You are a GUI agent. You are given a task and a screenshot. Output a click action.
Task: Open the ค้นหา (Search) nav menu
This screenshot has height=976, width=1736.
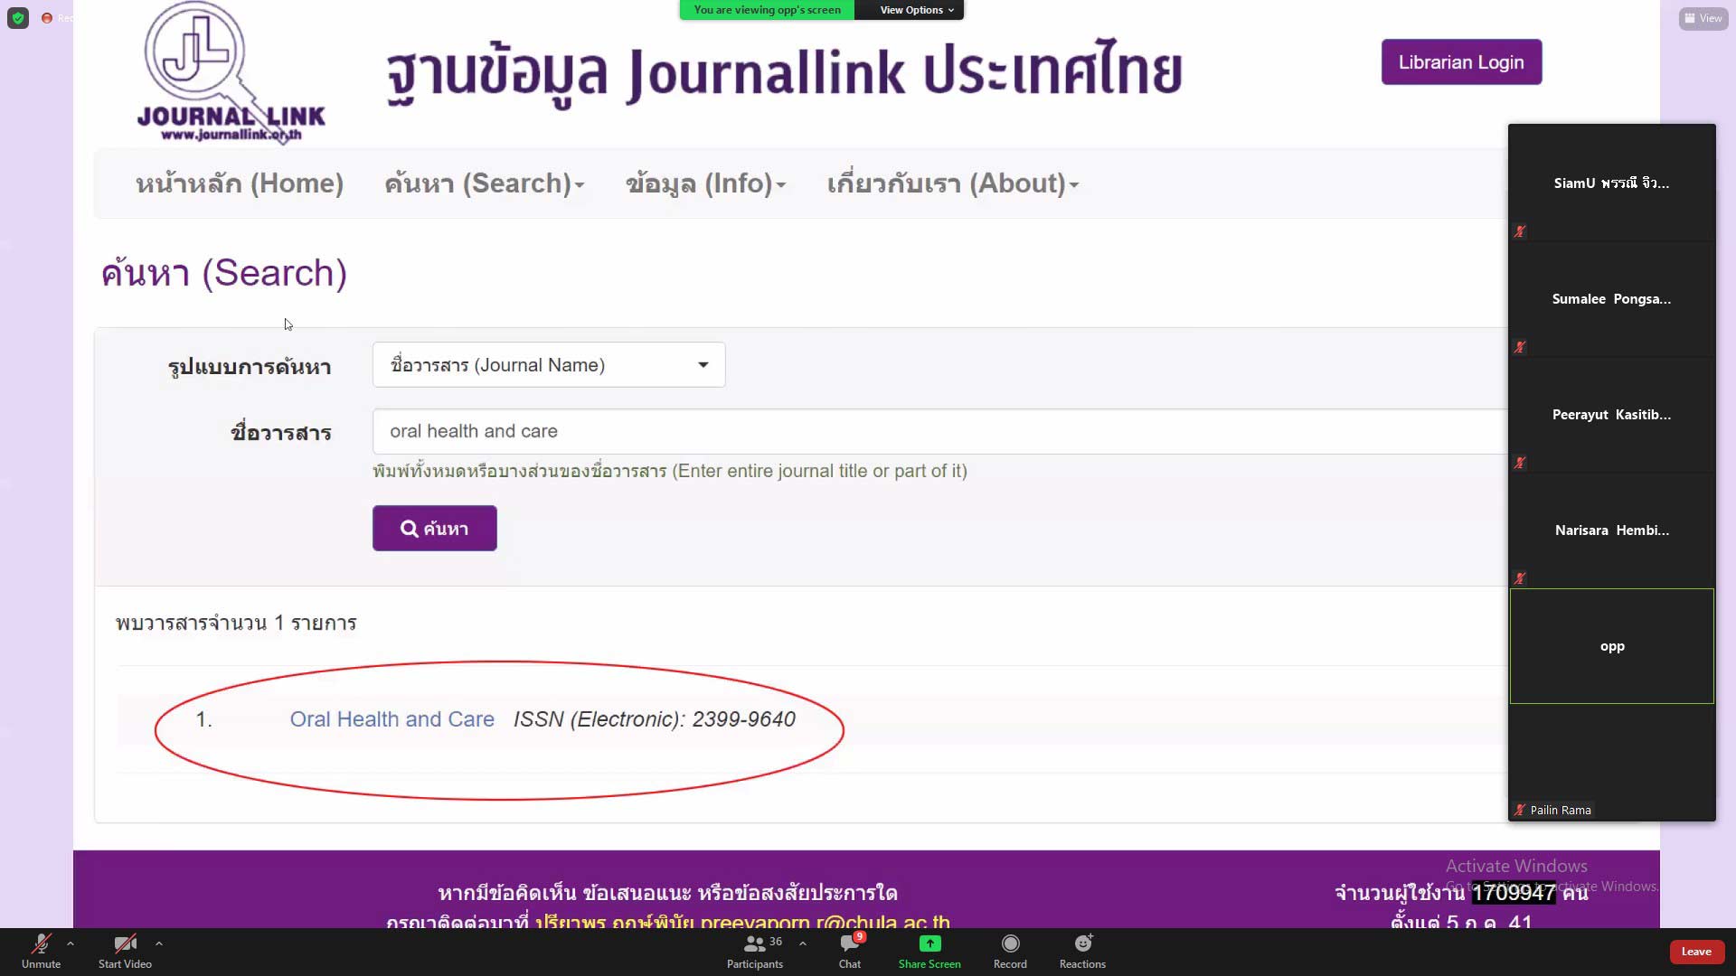(x=484, y=183)
